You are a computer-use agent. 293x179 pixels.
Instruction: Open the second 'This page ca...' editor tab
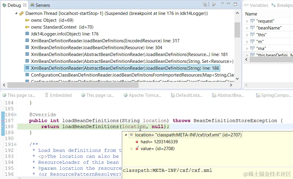point(98,95)
